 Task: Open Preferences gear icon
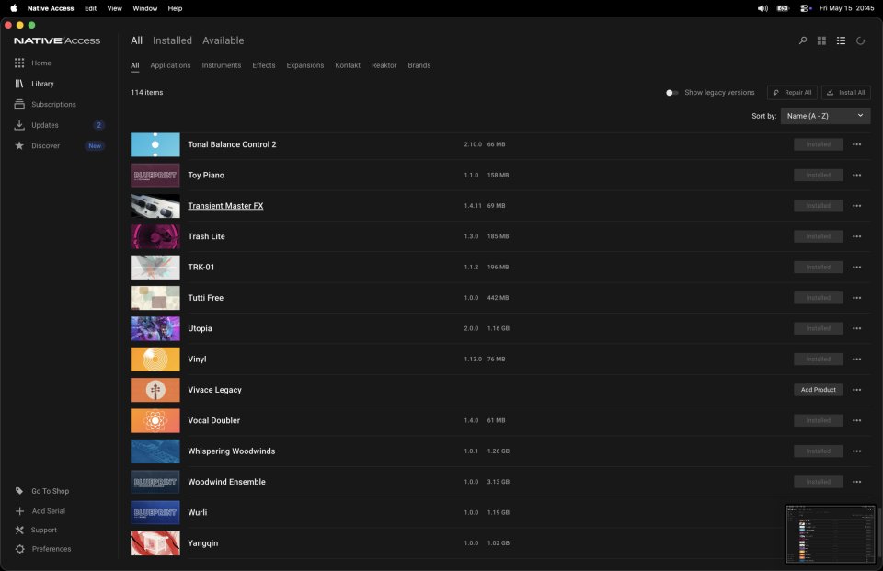point(19,549)
